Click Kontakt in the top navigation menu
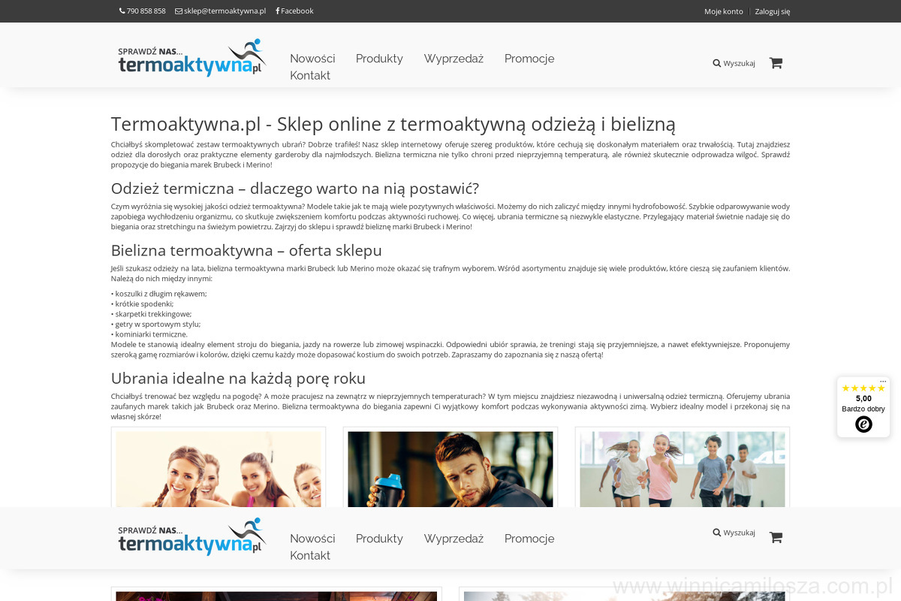 point(310,76)
